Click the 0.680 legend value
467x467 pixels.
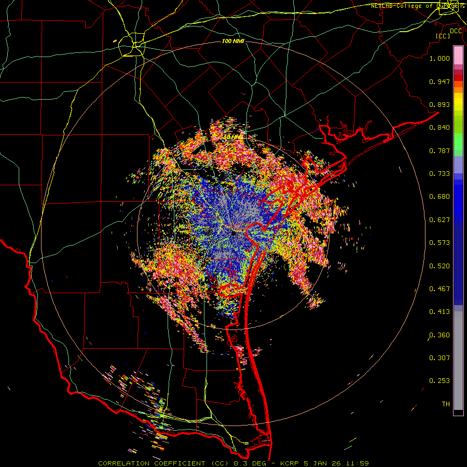pyautogui.click(x=439, y=197)
